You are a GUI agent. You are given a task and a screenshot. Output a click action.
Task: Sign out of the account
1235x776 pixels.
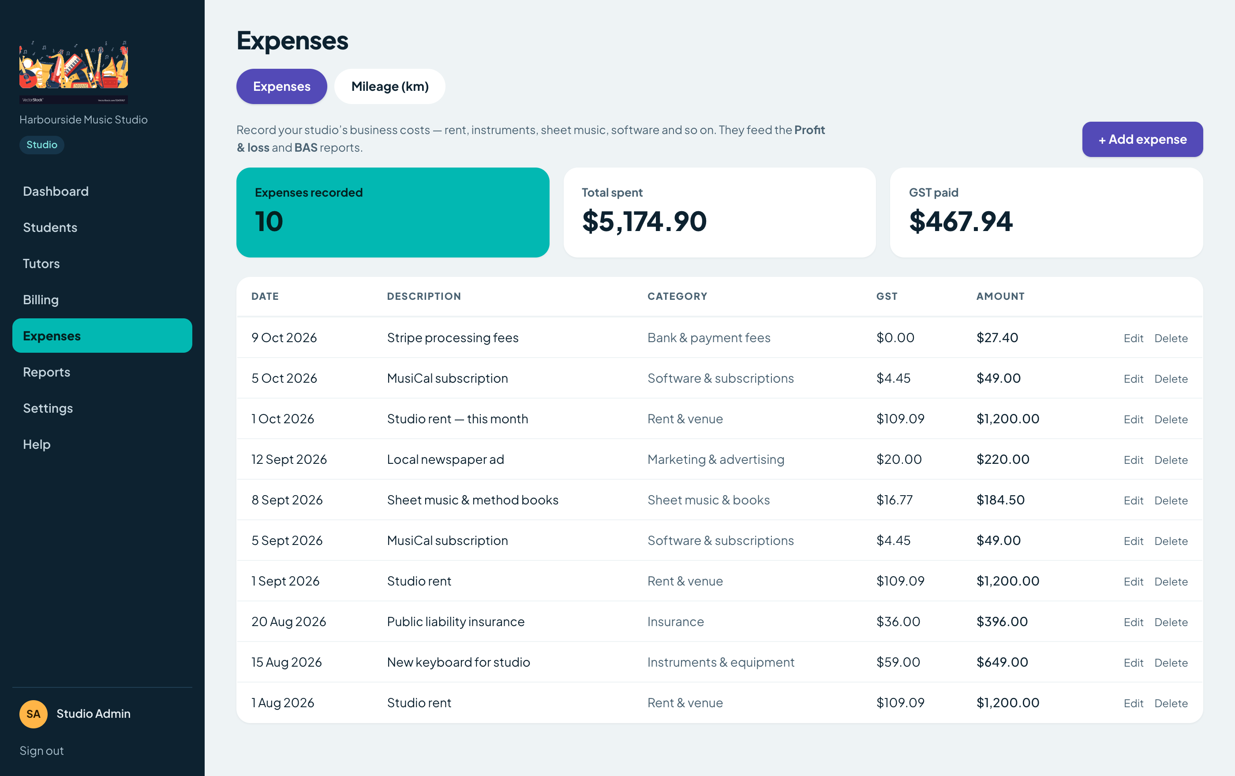(41, 750)
